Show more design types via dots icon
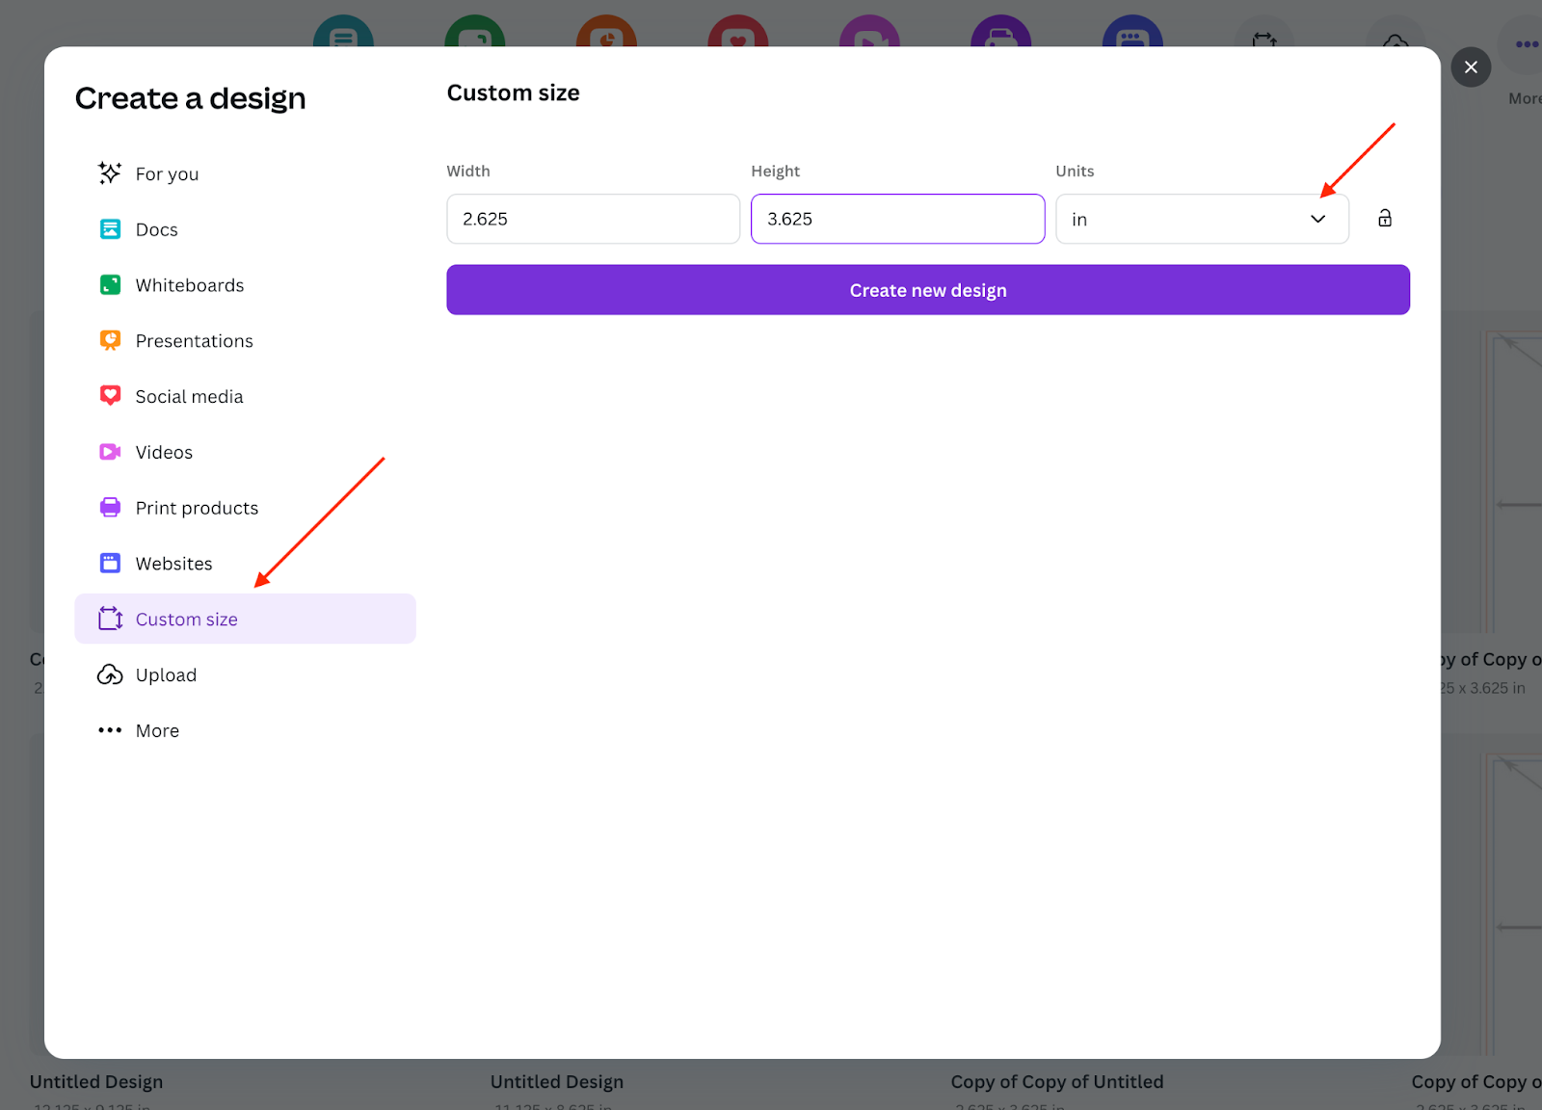 [110, 730]
